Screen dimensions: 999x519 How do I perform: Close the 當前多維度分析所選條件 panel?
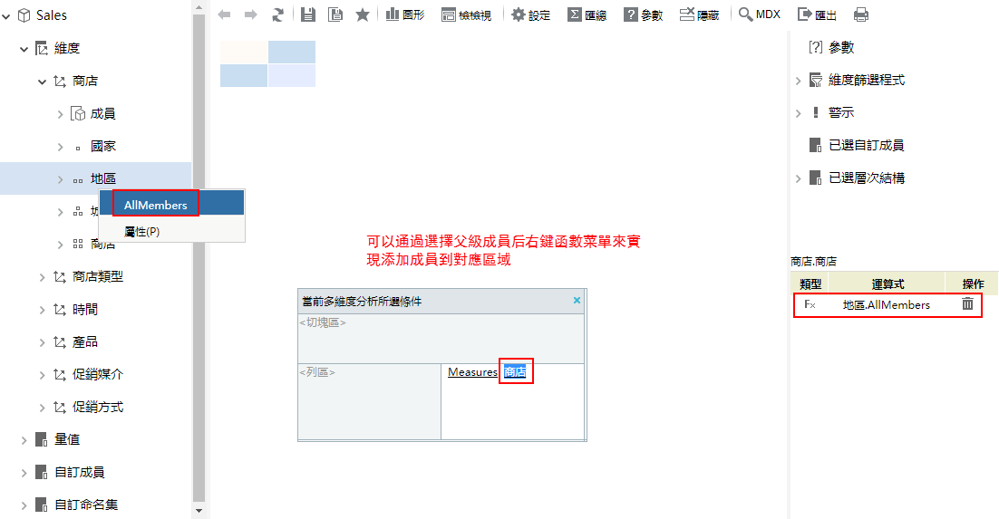[x=577, y=301]
